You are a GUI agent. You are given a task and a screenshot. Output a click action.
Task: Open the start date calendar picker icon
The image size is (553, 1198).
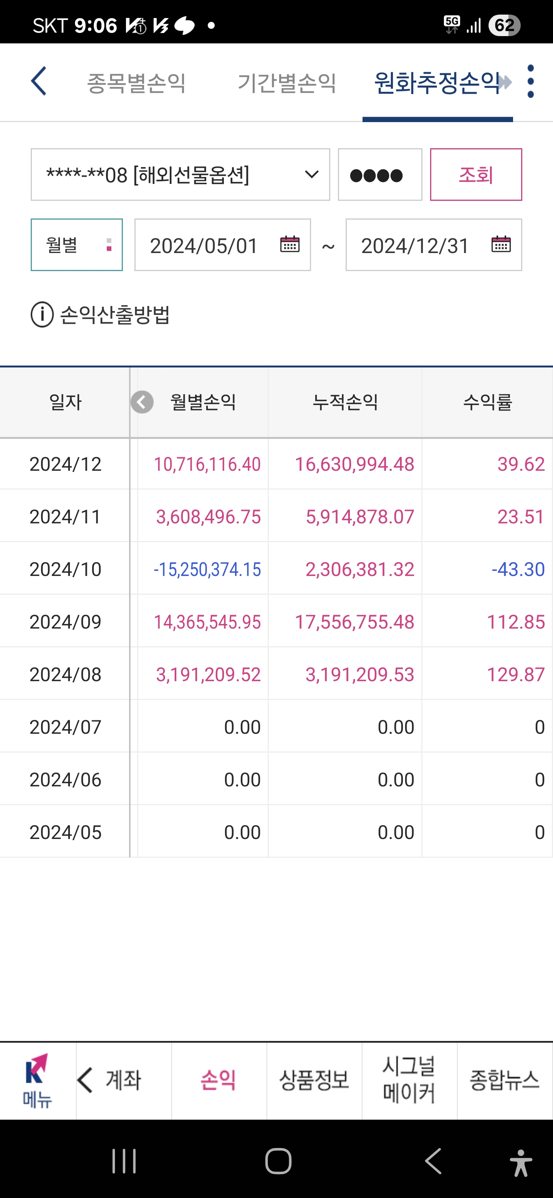(x=289, y=244)
